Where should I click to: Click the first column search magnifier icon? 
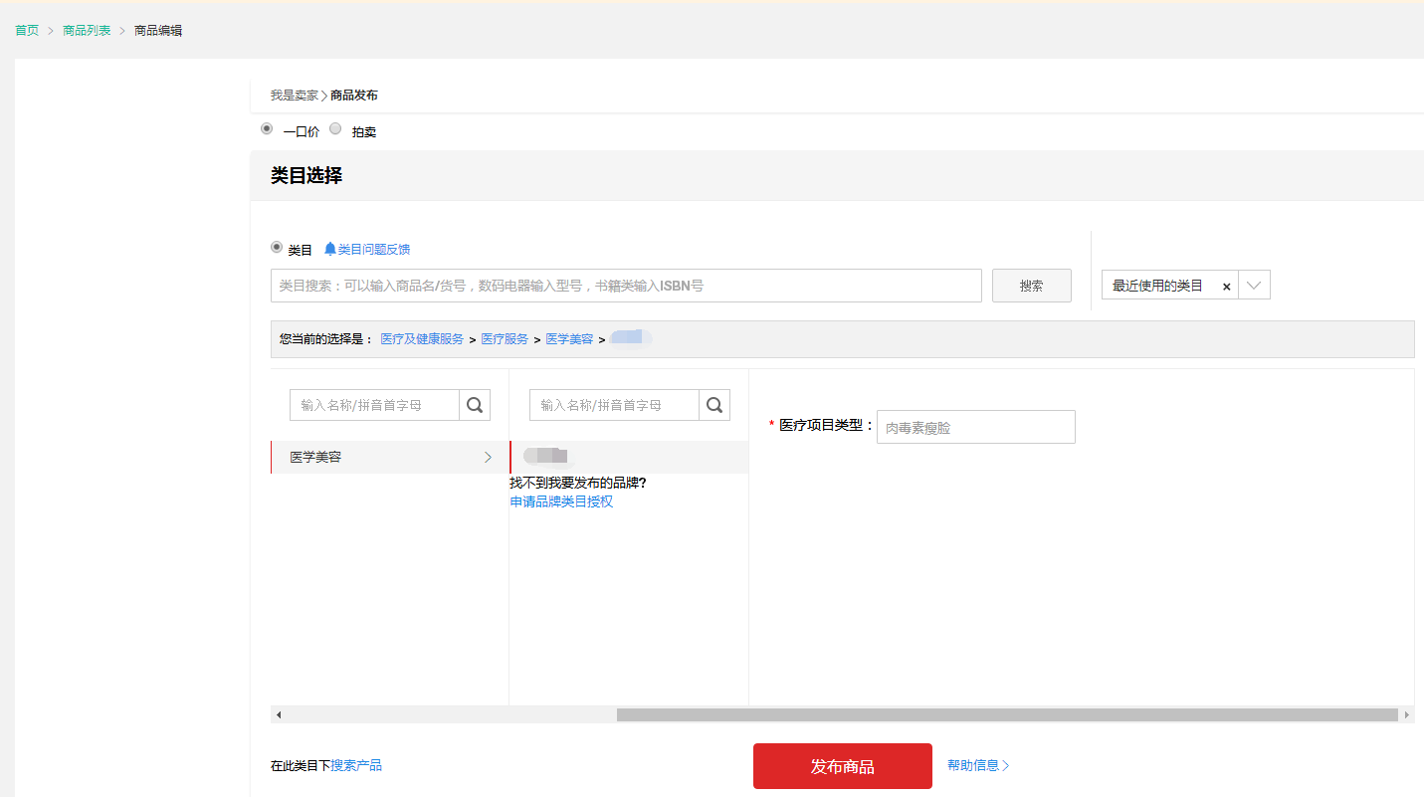click(x=475, y=405)
